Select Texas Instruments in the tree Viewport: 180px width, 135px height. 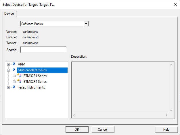coord(31,87)
